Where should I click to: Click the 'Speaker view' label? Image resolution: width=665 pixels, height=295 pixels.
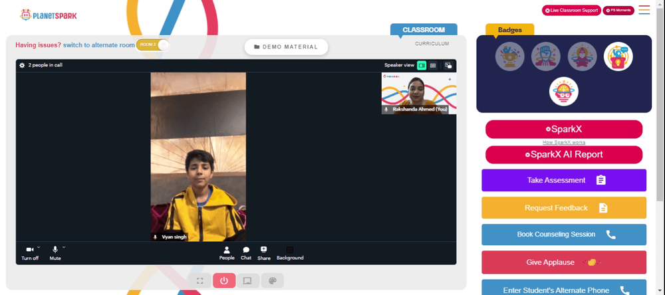(x=399, y=65)
